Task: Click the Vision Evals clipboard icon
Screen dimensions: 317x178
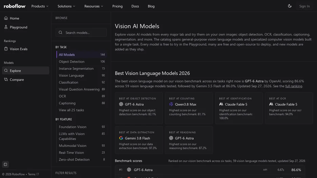Action: click(x=6, y=49)
